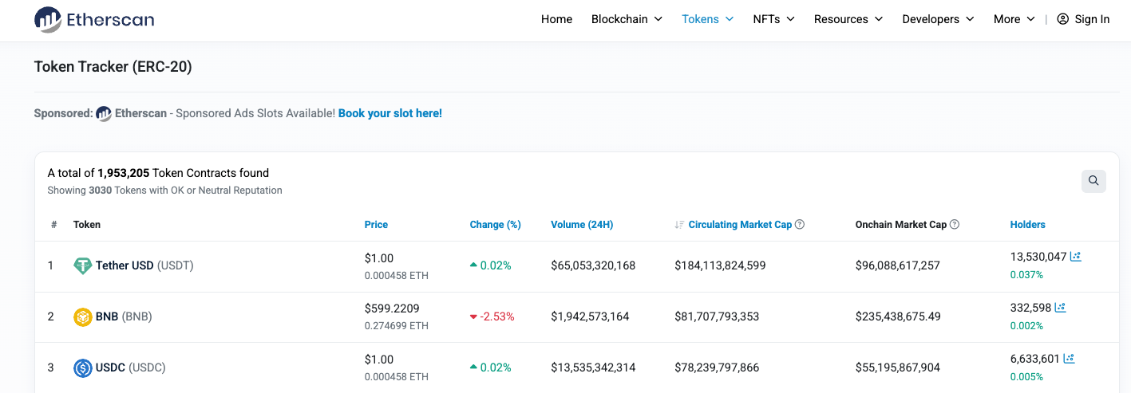The image size is (1131, 393).
Task: Click the Tether USD token logo
Action: coord(83,266)
